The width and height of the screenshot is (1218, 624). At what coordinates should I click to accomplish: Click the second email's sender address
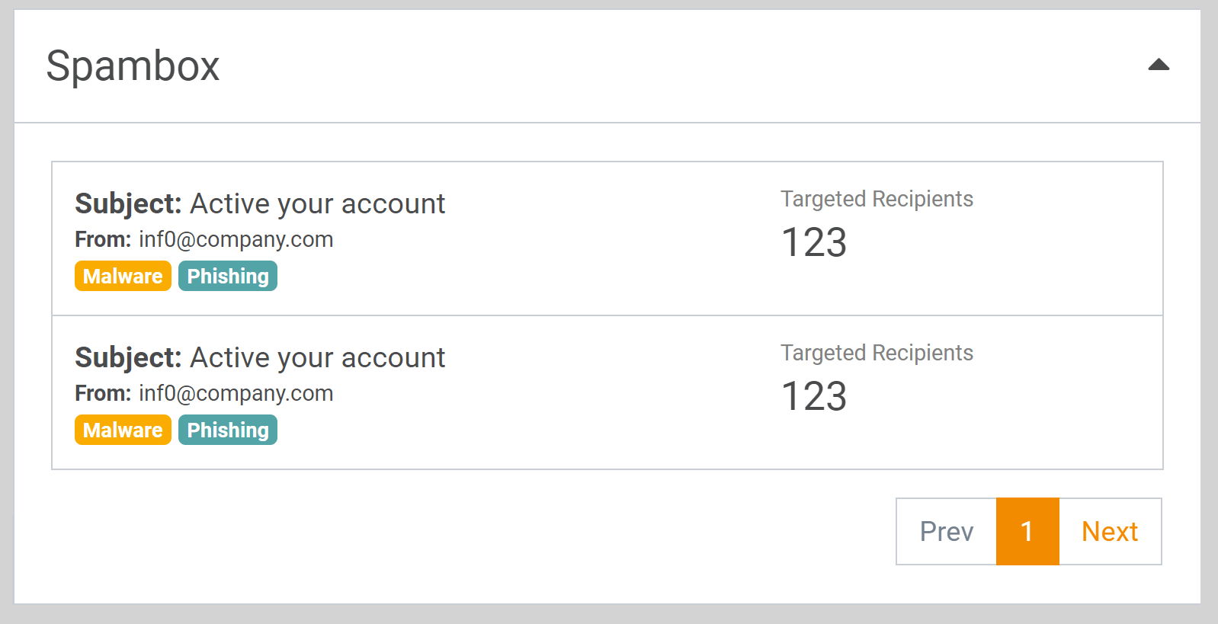point(236,393)
